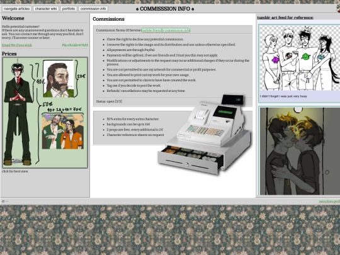Screen dimensions: 340x255
Task: Click the Email Me if you wish link
Action: pos(17,45)
